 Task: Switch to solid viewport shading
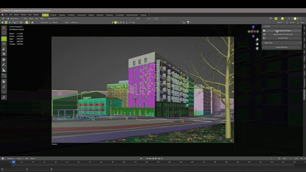click(295, 19)
